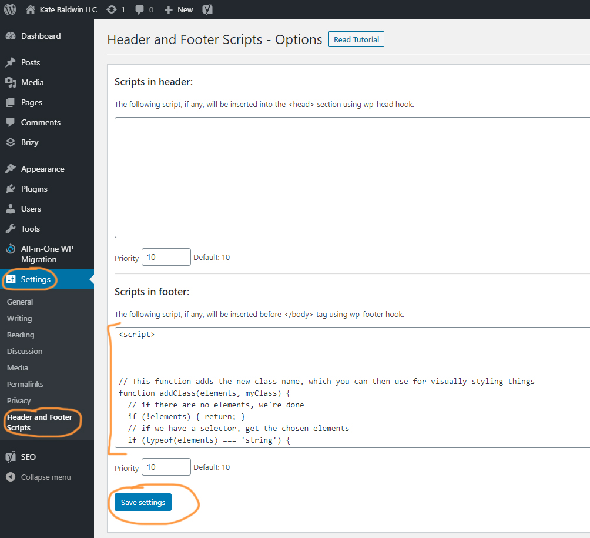Image resolution: width=590 pixels, height=538 pixels.
Task: Click the Settings sliders icon
Action: point(11,279)
